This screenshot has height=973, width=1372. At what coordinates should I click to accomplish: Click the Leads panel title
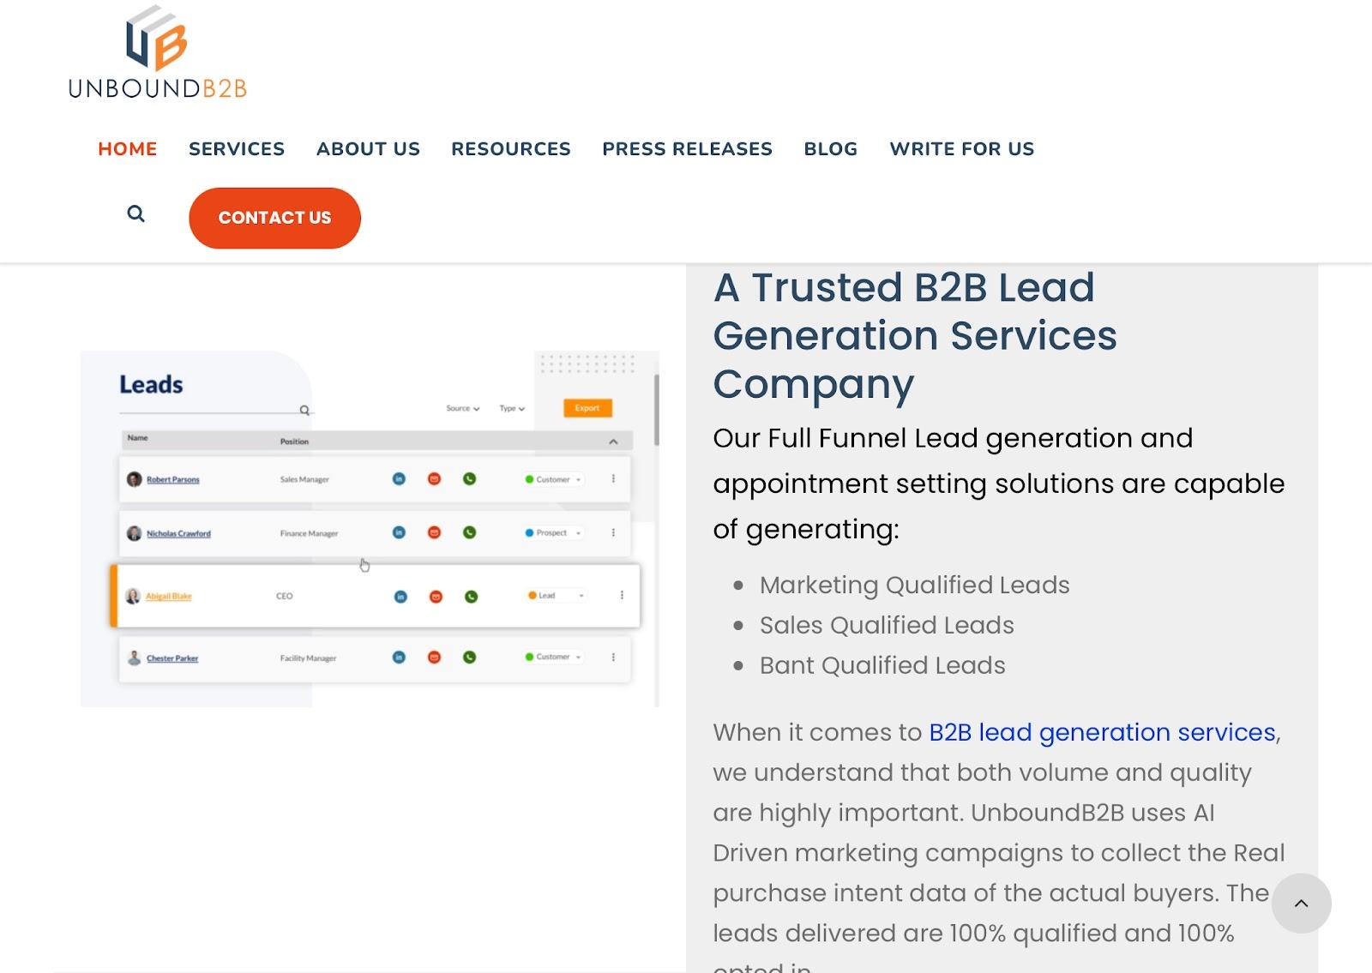(151, 384)
